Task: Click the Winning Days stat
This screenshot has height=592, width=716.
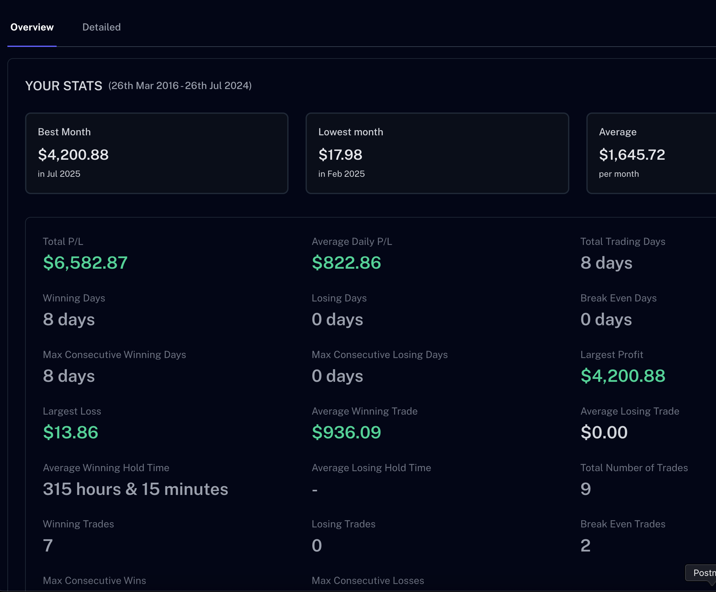Action: click(69, 319)
